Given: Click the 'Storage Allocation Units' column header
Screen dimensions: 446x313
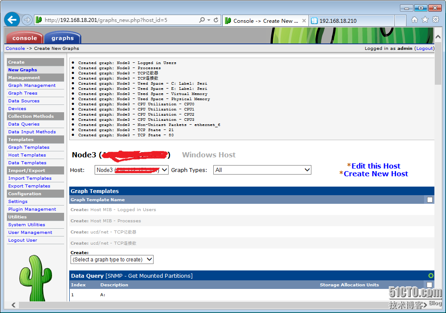Looking at the screenshot, I should point(349,285).
